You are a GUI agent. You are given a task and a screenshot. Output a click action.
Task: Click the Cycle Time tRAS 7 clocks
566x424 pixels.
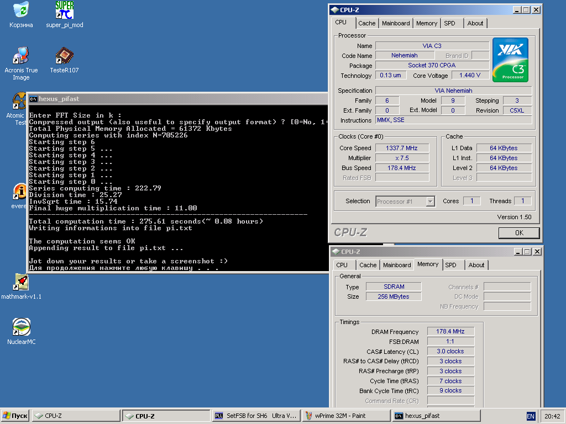click(x=450, y=381)
